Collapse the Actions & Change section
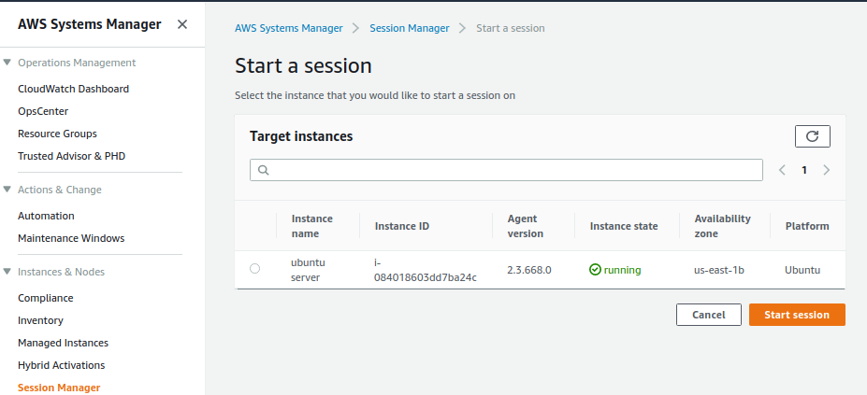 coord(8,190)
